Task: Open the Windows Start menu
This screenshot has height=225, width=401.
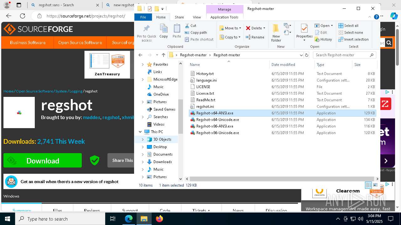Action: coord(7,219)
